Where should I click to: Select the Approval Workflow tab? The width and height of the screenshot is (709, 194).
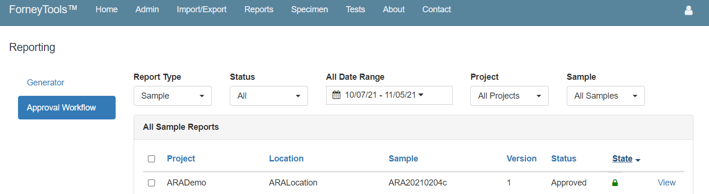pos(67,108)
